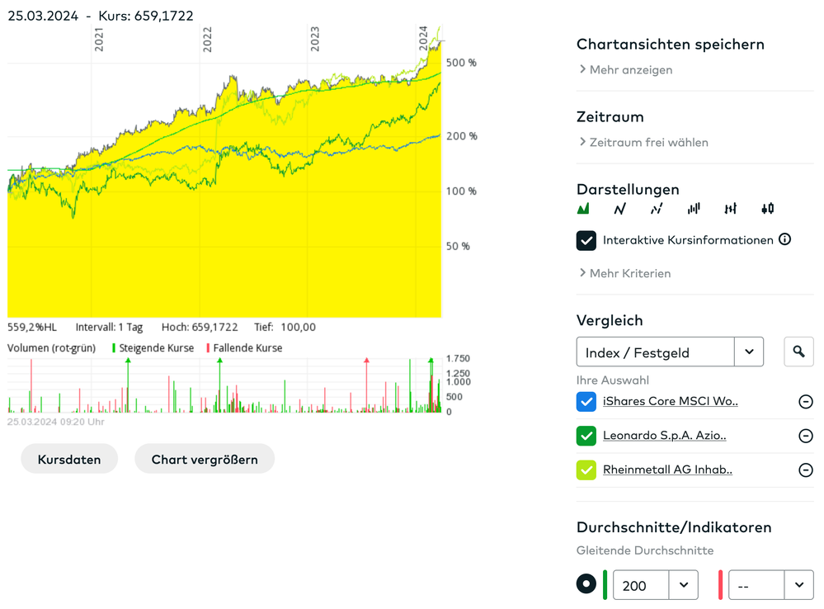824x609 pixels.
Task: Toggle iShares Core MSCI World checkbox
Action: click(586, 402)
